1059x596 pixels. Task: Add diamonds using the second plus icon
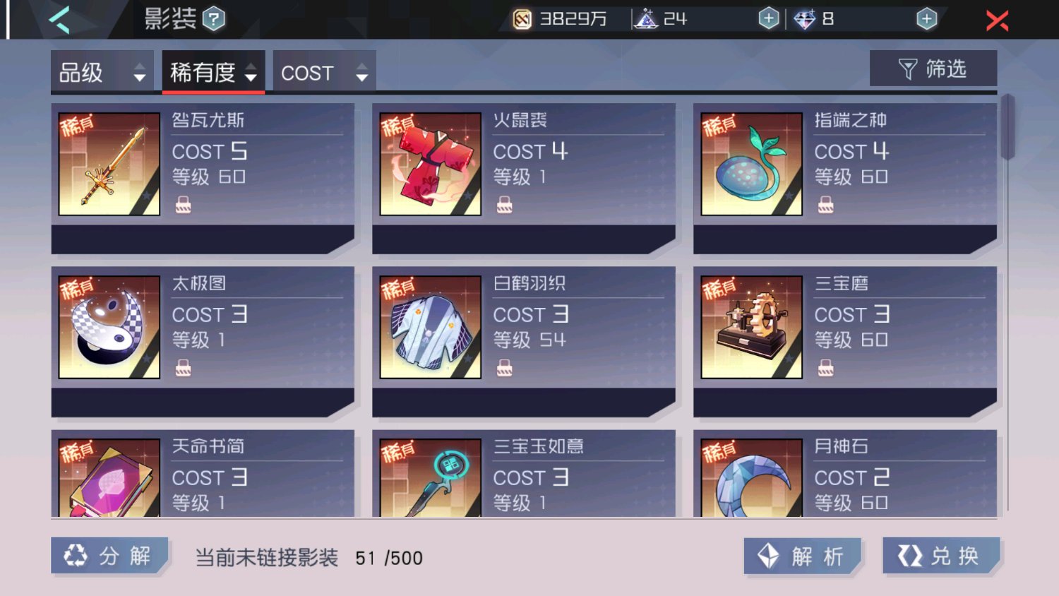(x=927, y=18)
